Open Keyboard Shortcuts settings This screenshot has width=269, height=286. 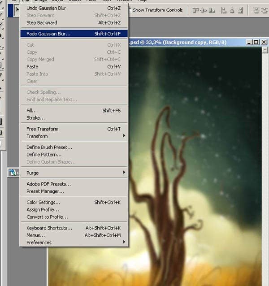click(x=74, y=228)
